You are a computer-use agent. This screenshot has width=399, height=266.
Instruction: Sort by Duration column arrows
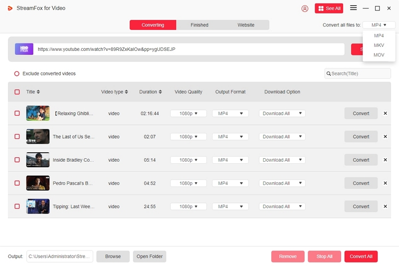click(161, 92)
